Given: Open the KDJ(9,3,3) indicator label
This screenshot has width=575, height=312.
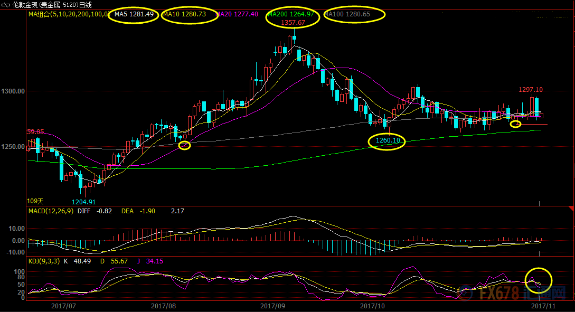Looking at the screenshot, I should coord(44,261).
